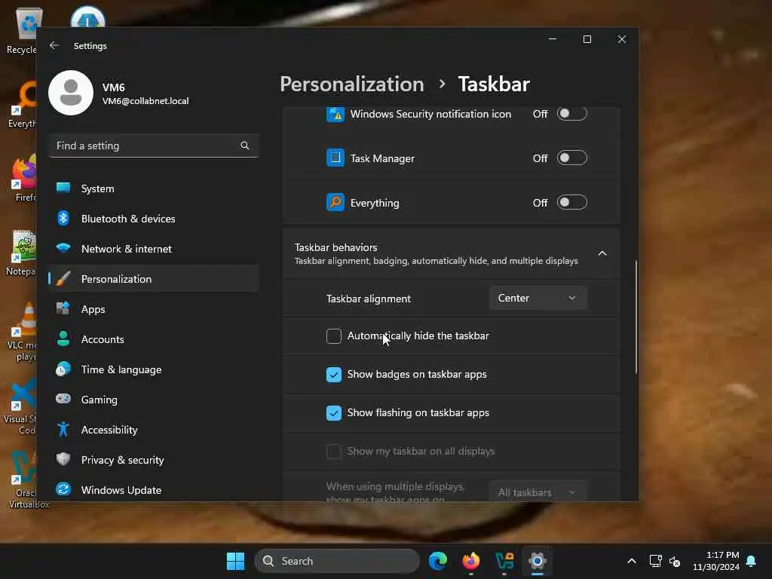This screenshot has height=579, width=772.
Task: Open Windows Update category
Action: click(x=154, y=490)
